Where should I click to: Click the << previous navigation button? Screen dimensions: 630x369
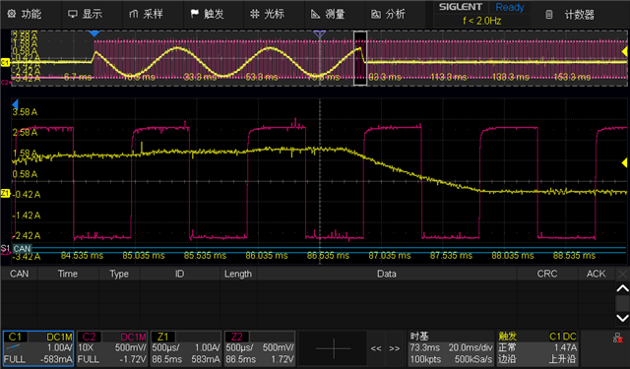pyautogui.click(x=376, y=348)
